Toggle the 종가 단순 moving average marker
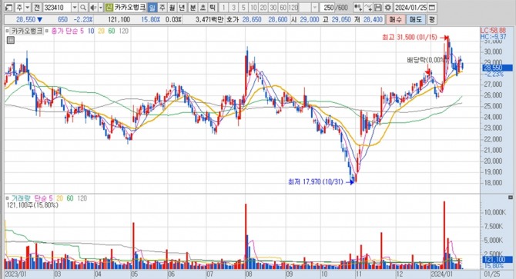Screen dimensions: 516x279 tap(47, 32)
